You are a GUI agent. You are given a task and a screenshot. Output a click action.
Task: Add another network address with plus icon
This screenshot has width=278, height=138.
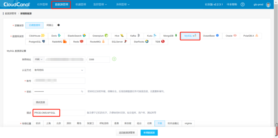coord(114,59)
